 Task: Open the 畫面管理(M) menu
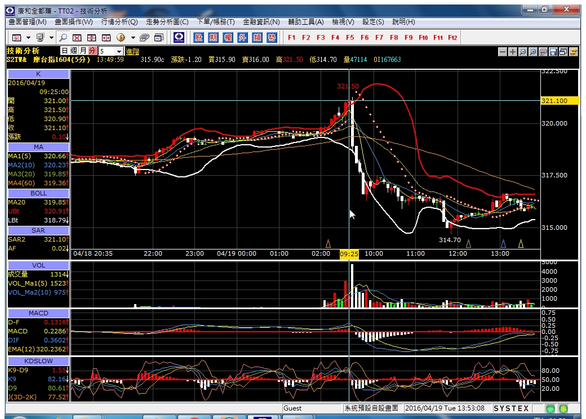[28, 22]
